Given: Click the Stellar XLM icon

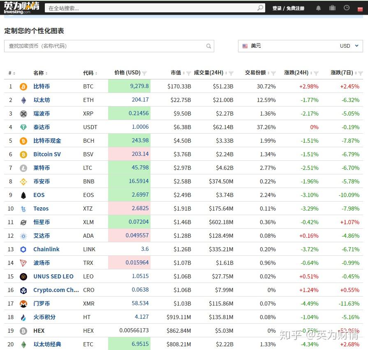Looking at the screenshot, I should [x=23, y=223].
